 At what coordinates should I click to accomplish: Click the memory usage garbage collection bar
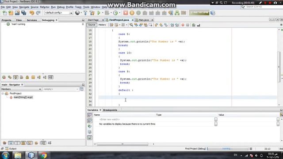pyautogui.click(x=199, y=13)
